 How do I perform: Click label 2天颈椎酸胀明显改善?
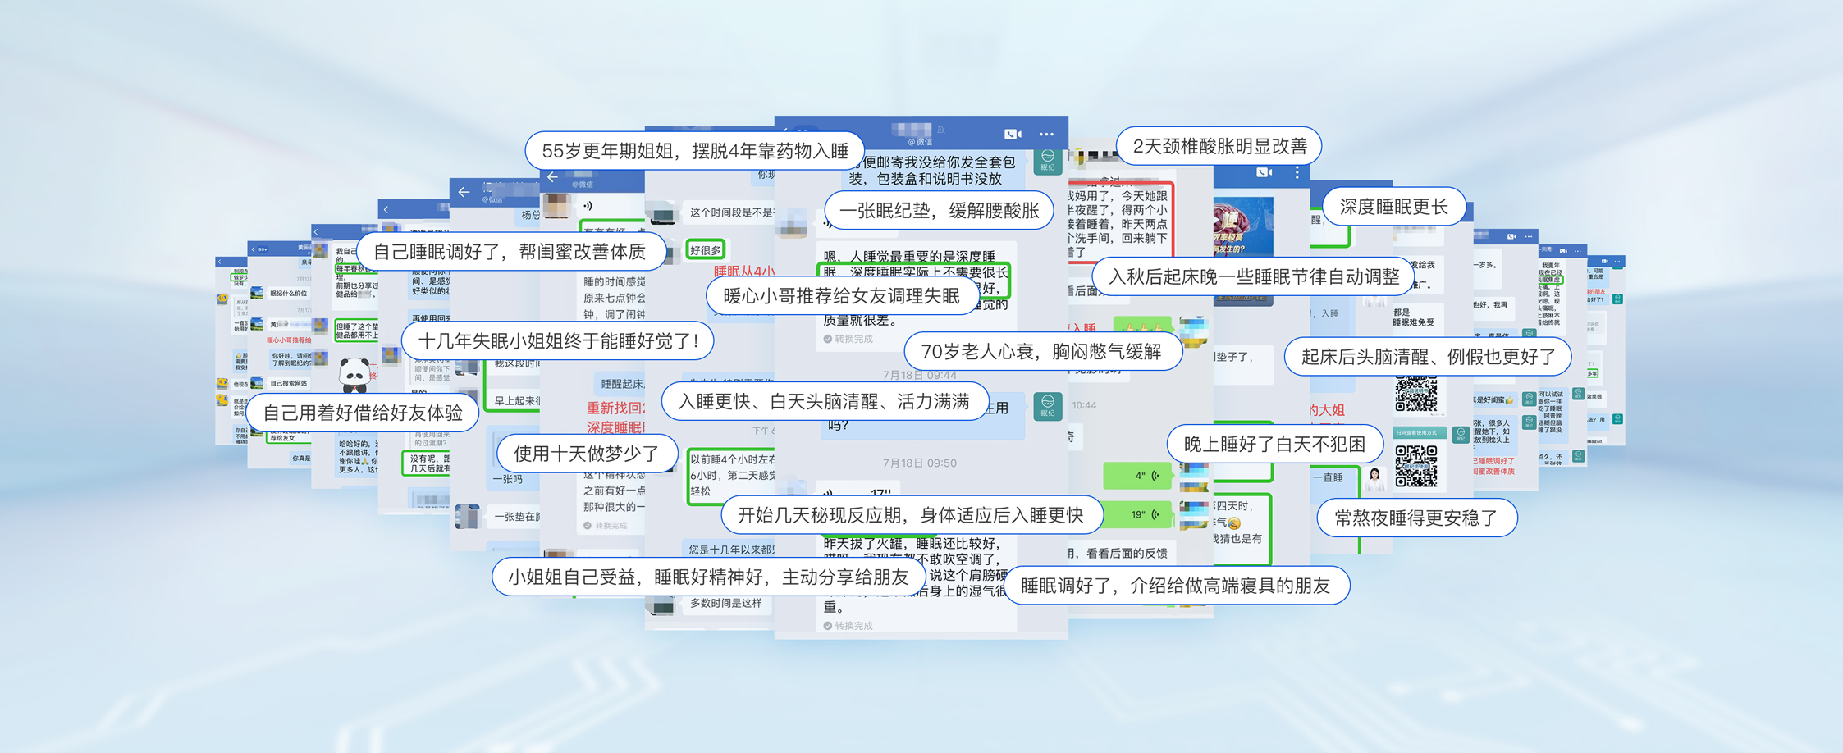(1219, 146)
